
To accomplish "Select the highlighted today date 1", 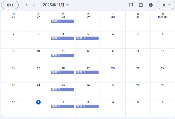I will pyautogui.click(x=38, y=102).
